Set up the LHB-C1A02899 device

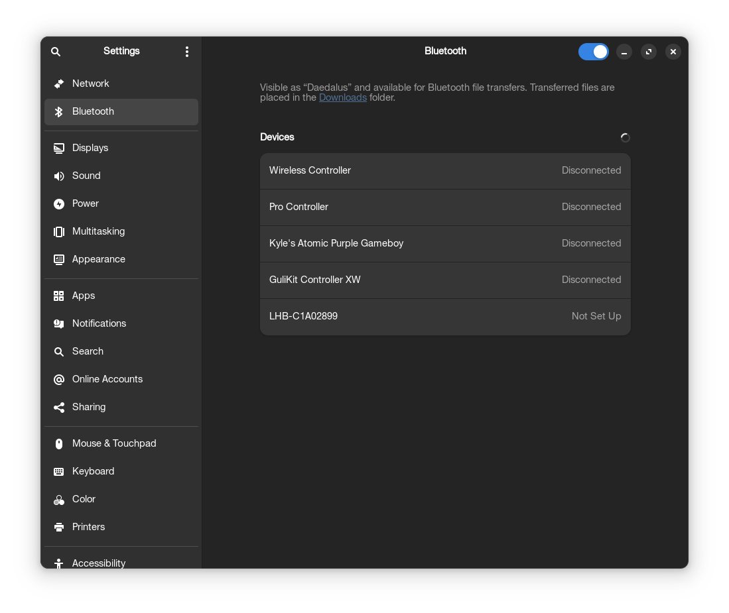444,316
